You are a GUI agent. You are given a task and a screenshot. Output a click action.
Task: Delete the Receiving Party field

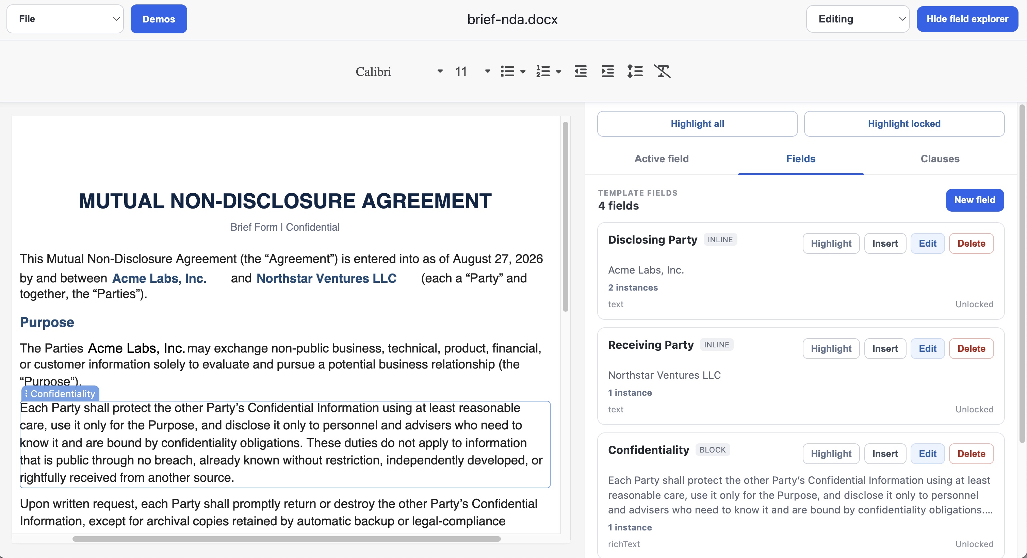click(971, 348)
